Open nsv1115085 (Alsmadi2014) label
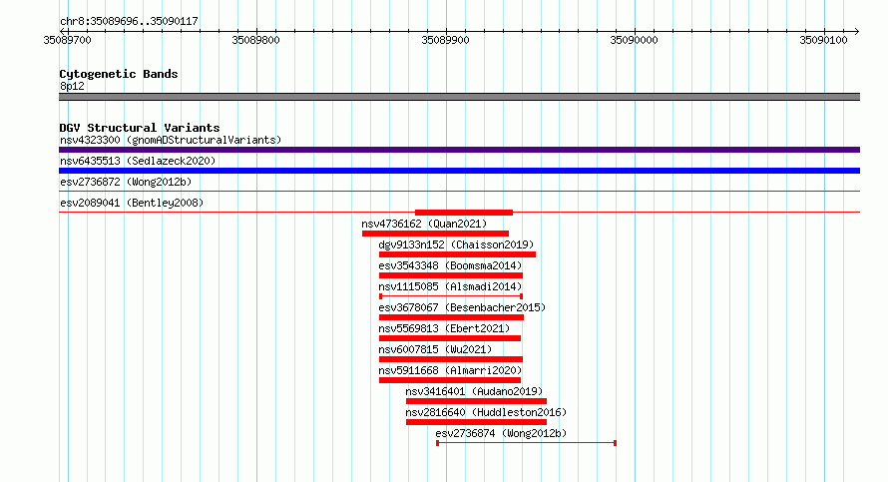 pos(450,286)
